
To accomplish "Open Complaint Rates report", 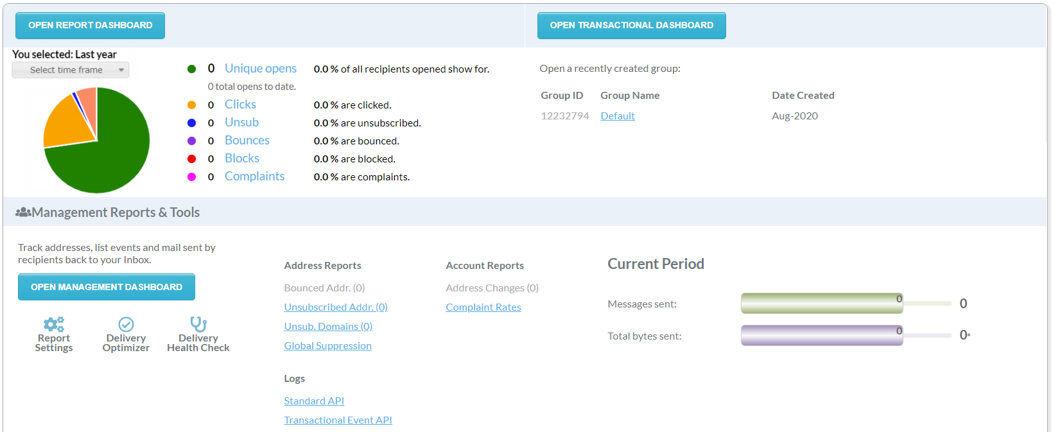I will click(x=483, y=307).
